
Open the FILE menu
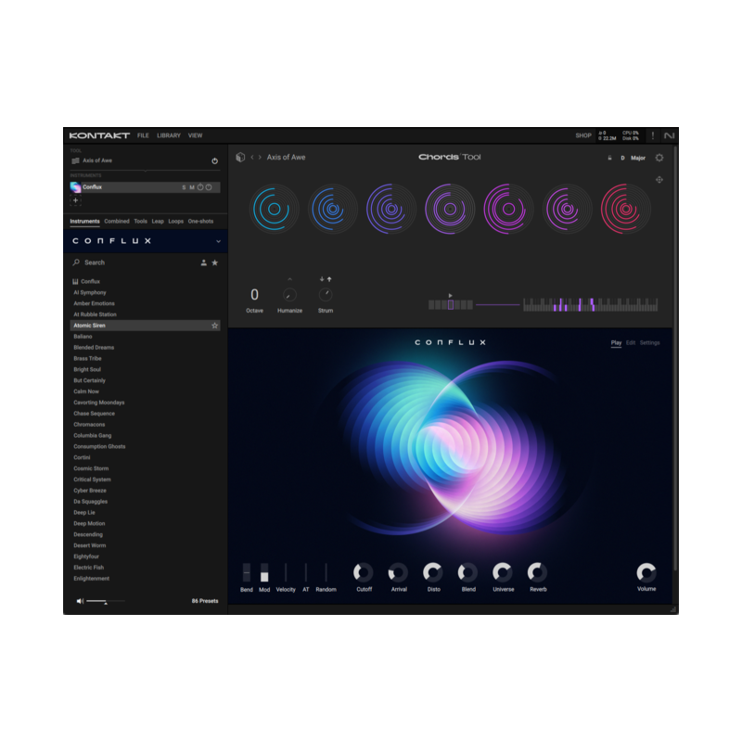coord(143,135)
